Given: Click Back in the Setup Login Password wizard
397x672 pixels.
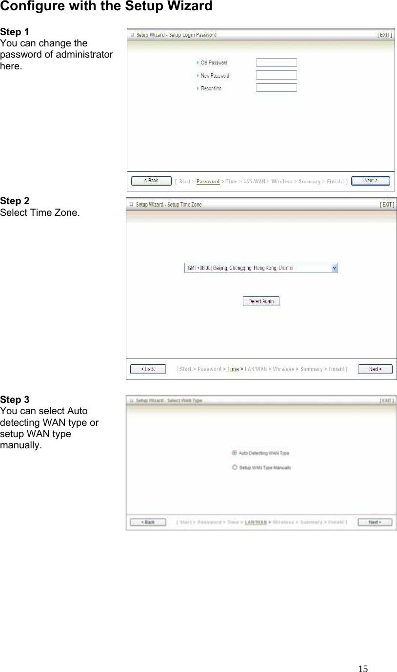Looking at the screenshot, I should (151, 181).
